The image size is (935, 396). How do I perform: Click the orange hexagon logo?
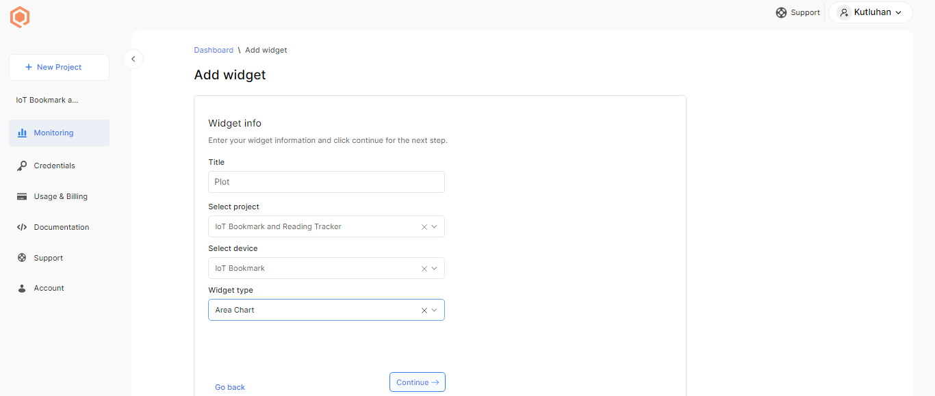point(20,18)
